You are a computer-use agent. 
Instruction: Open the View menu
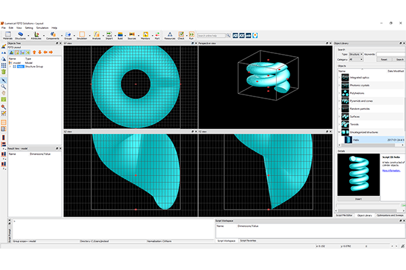pos(19,28)
